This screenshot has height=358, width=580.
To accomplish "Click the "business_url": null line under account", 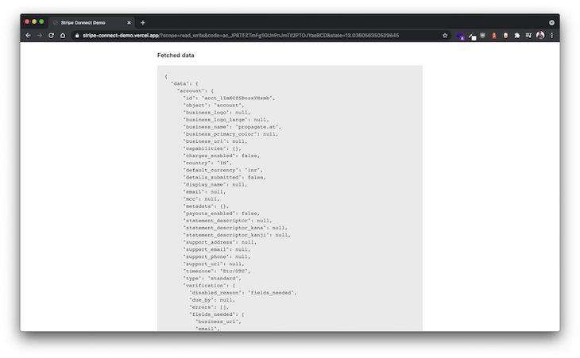I will pos(215,141).
